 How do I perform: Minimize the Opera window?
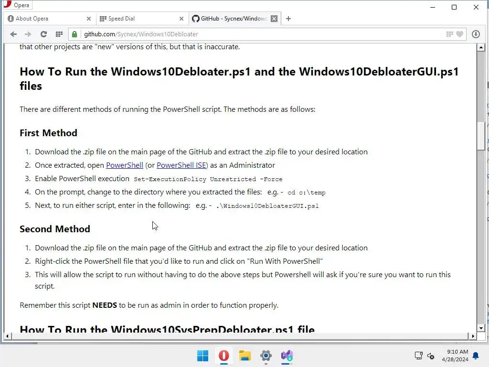[433, 7]
